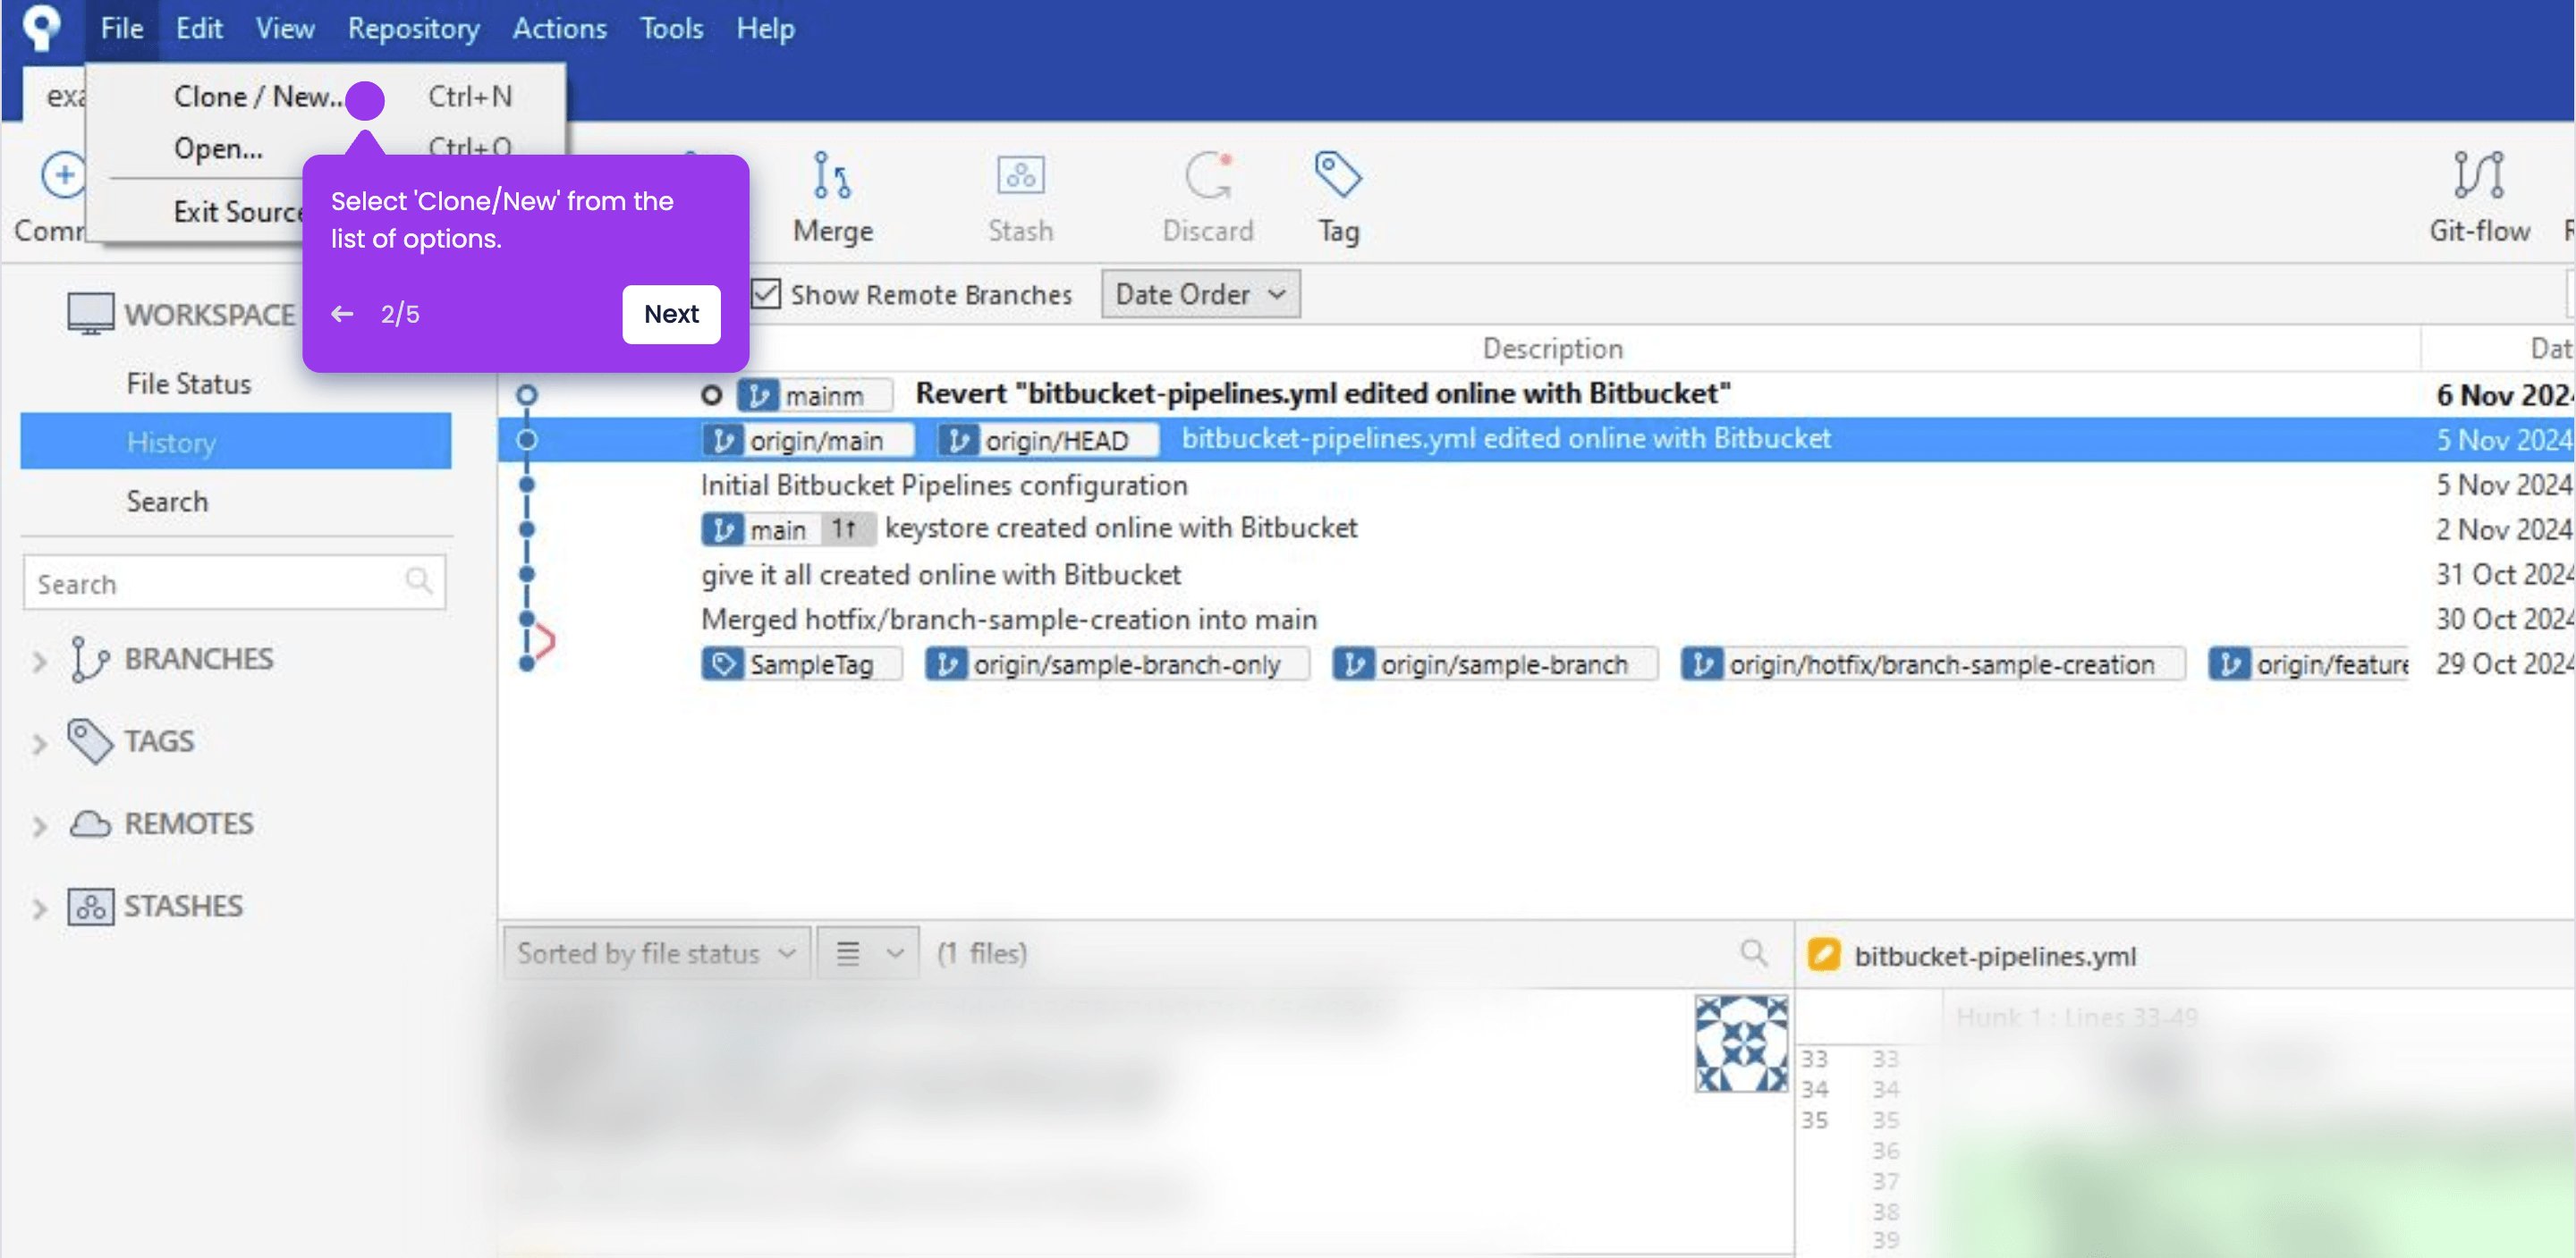Click the origin/hotfix/branch-sample-creation label

tap(1932, 664)
